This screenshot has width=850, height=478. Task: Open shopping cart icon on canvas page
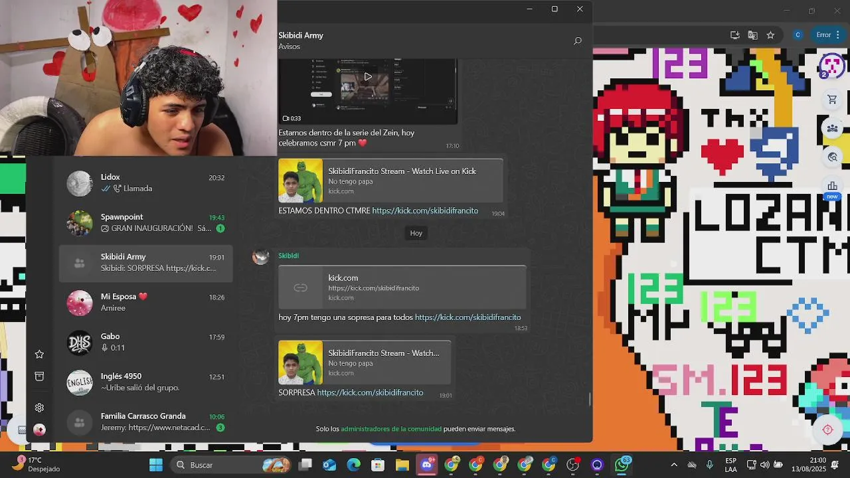pyautogui.click(x=832, y=100)
